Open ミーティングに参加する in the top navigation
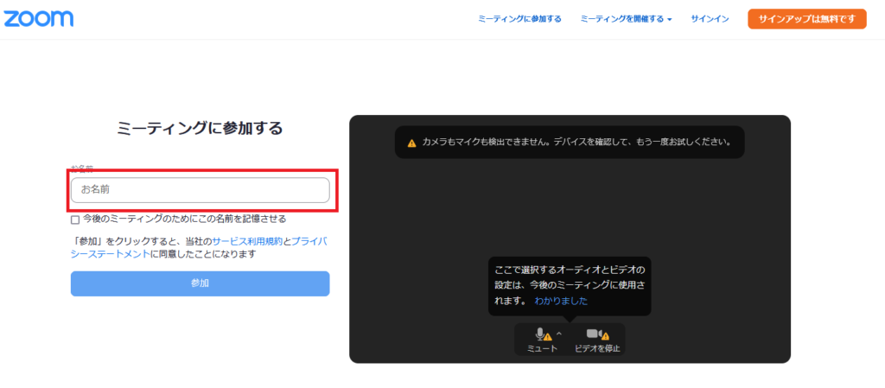This screenshot has width=885, height=388. [x=519, y=19]
